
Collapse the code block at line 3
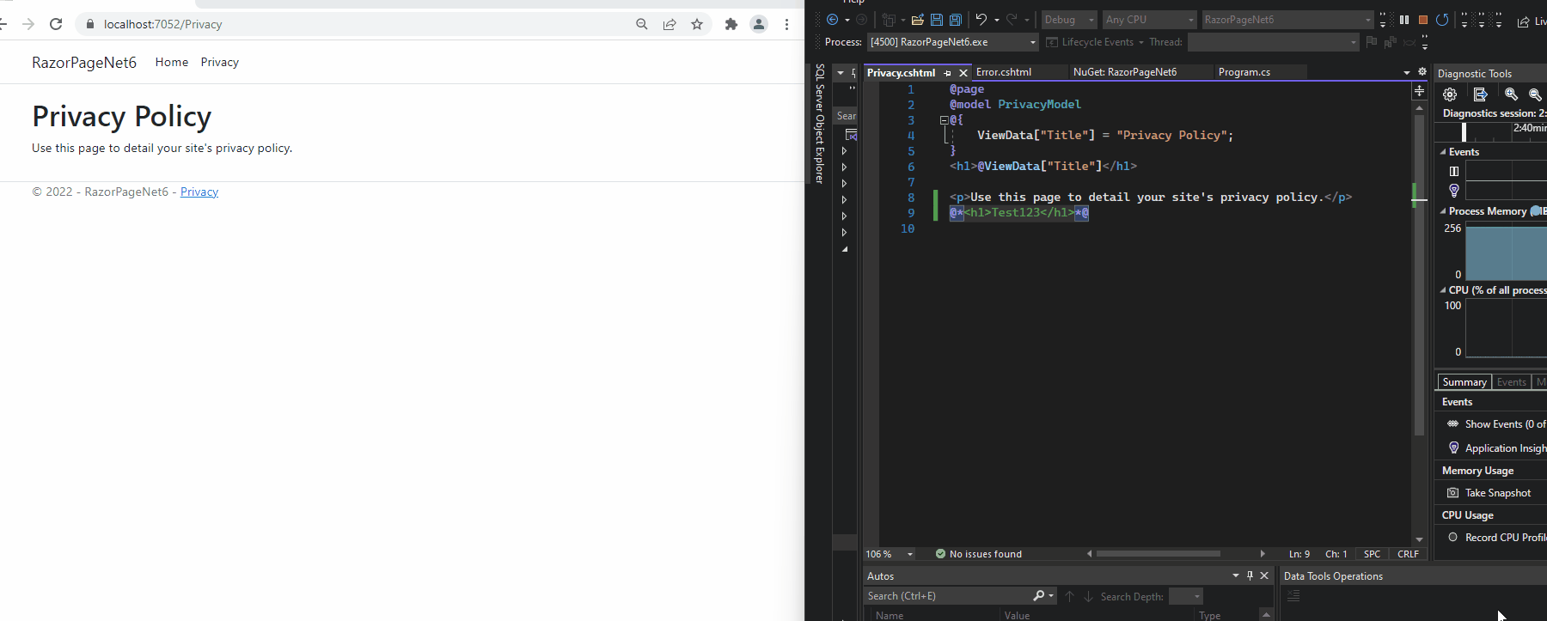(944, 120)
